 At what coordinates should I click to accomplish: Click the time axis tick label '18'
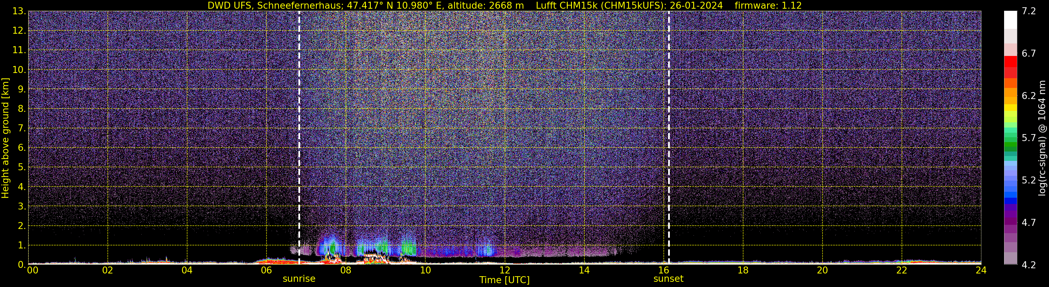[743, 270]
